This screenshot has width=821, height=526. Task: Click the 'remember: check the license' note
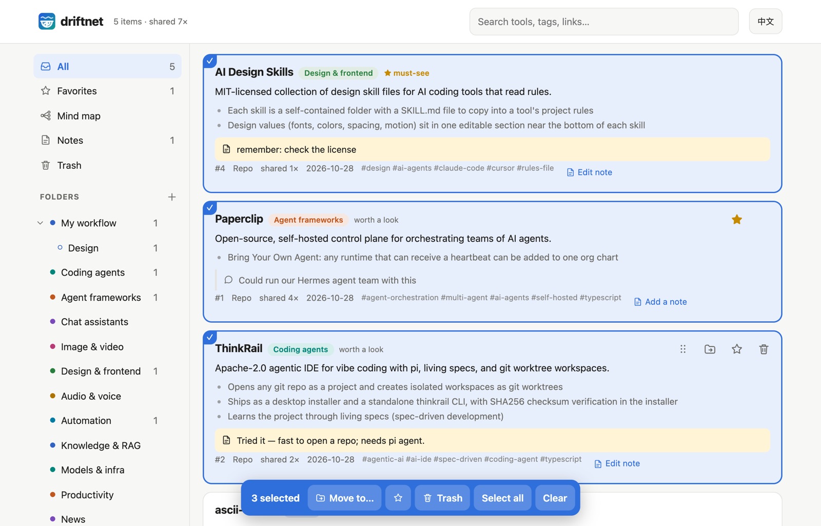click(493, 149)
